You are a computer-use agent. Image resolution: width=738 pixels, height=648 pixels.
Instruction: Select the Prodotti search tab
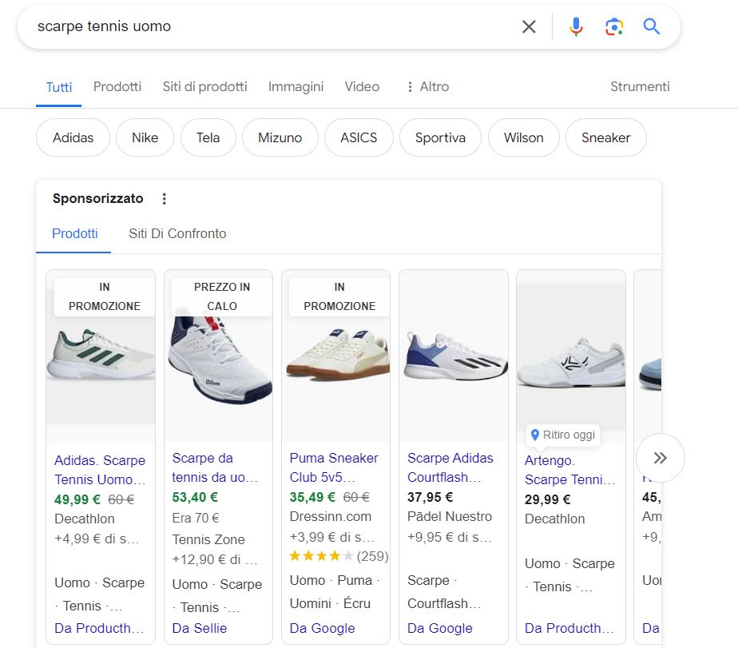click(x=117, y=86)
